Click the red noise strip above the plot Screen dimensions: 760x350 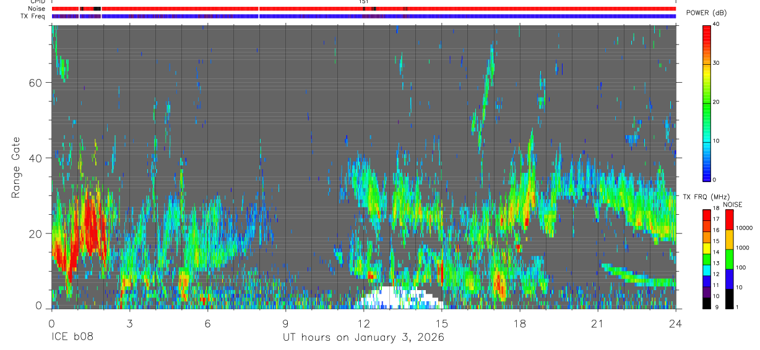[x=363, y=9]
